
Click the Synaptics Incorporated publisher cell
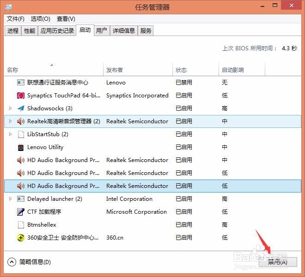(137, 96)
